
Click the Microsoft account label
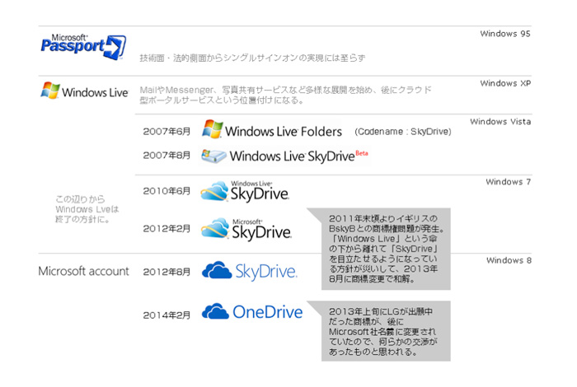(x=83, y=271)
